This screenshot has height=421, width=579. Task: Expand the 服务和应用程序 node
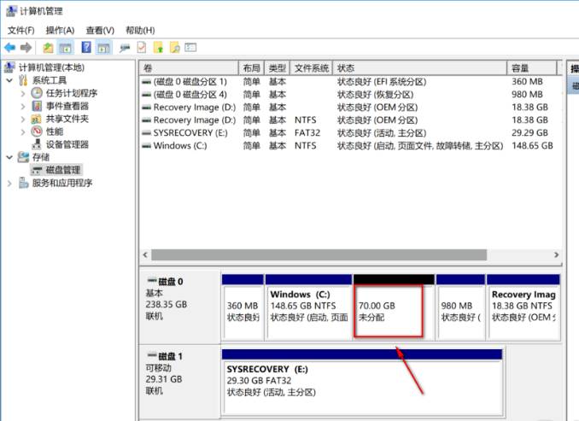pos(9,183)
